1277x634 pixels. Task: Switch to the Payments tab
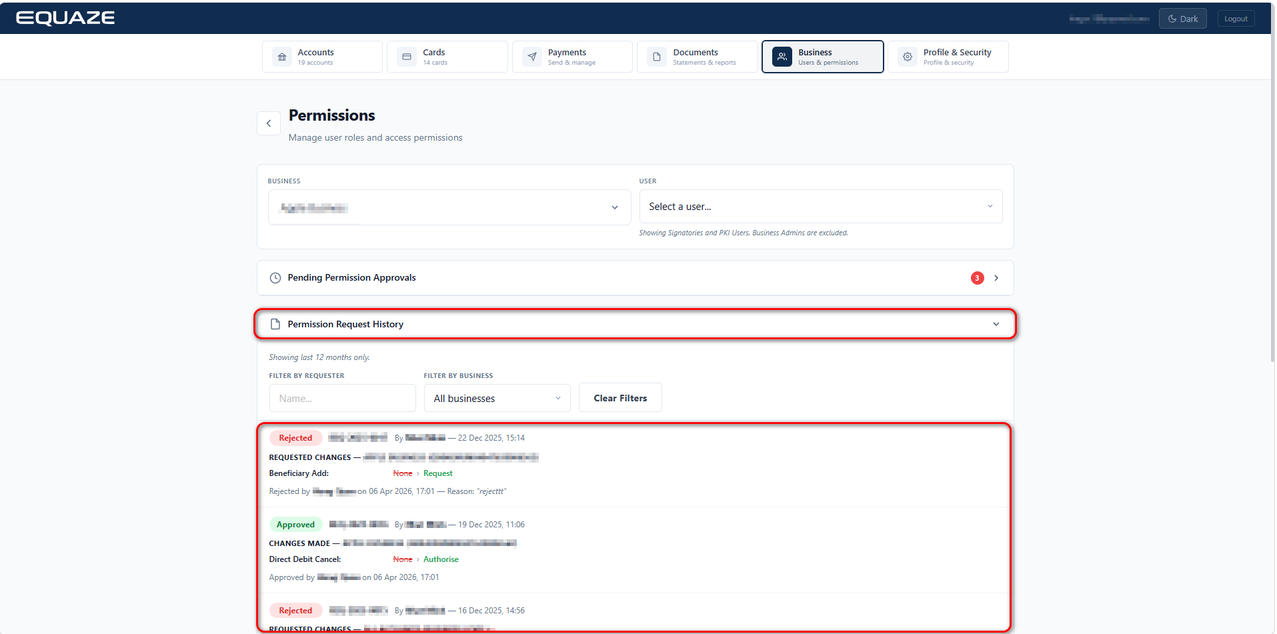(572, 57)
